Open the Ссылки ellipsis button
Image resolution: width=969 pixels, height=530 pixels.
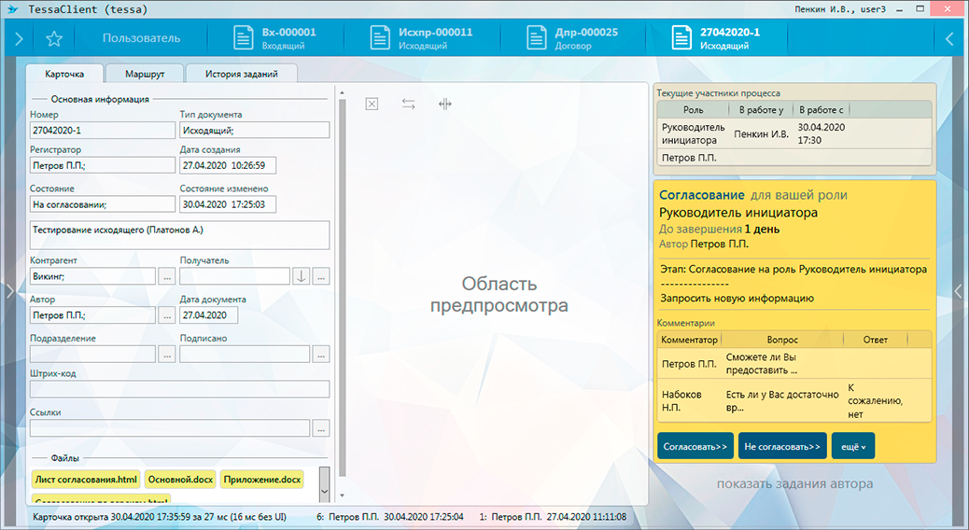click(x=320, y=428)
